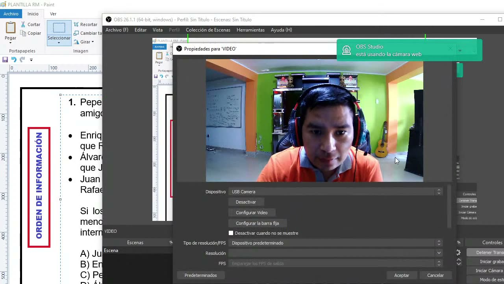This screenshot has width=504, height=284.
Task: Click the Cut scissors icon in Paint
Action: point(23,24)
